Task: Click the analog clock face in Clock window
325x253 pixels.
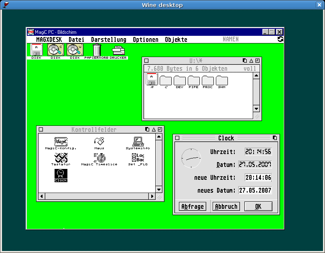Action: pos(191,158)
